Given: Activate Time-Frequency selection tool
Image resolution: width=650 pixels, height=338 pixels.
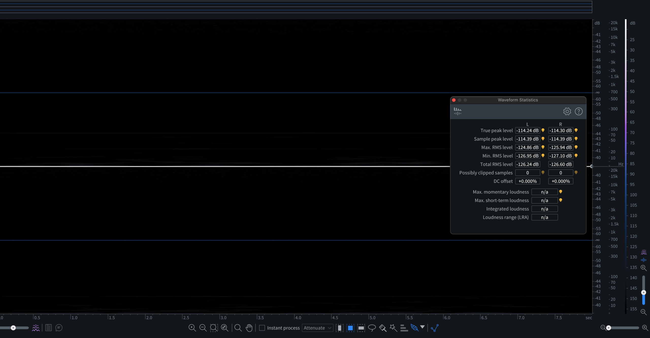Looking at the screenshot, I should (350, 328).
